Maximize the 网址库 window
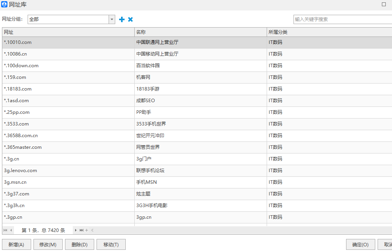Screen dimensions: 392x251 (384, 4)
